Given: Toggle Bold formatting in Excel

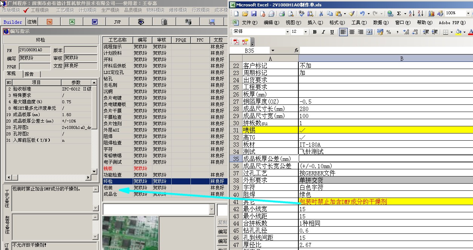Looking at the screenshot, I should coord(315,32).
